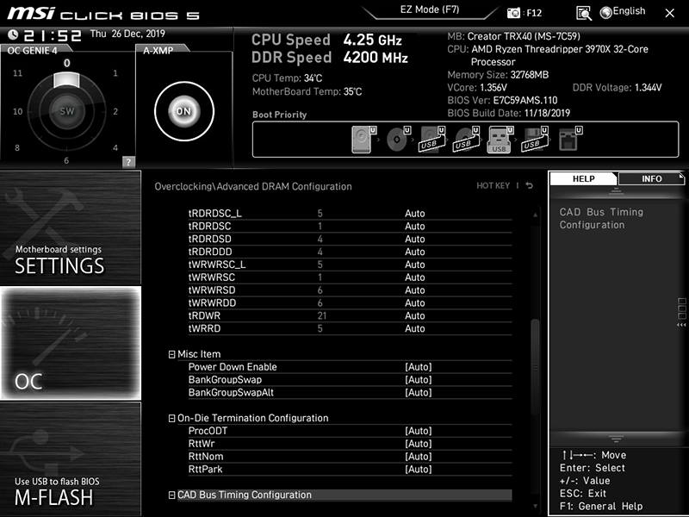Edit tRDRDDD Auto value field
Image resolution: width=689 pixels, height=517 pixels.
pos(415,252)
